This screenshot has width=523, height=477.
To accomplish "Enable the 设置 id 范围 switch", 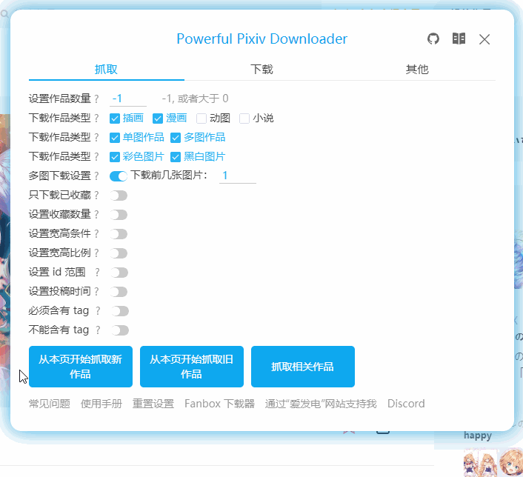I will pyautogui.click(x=119, y=273).
